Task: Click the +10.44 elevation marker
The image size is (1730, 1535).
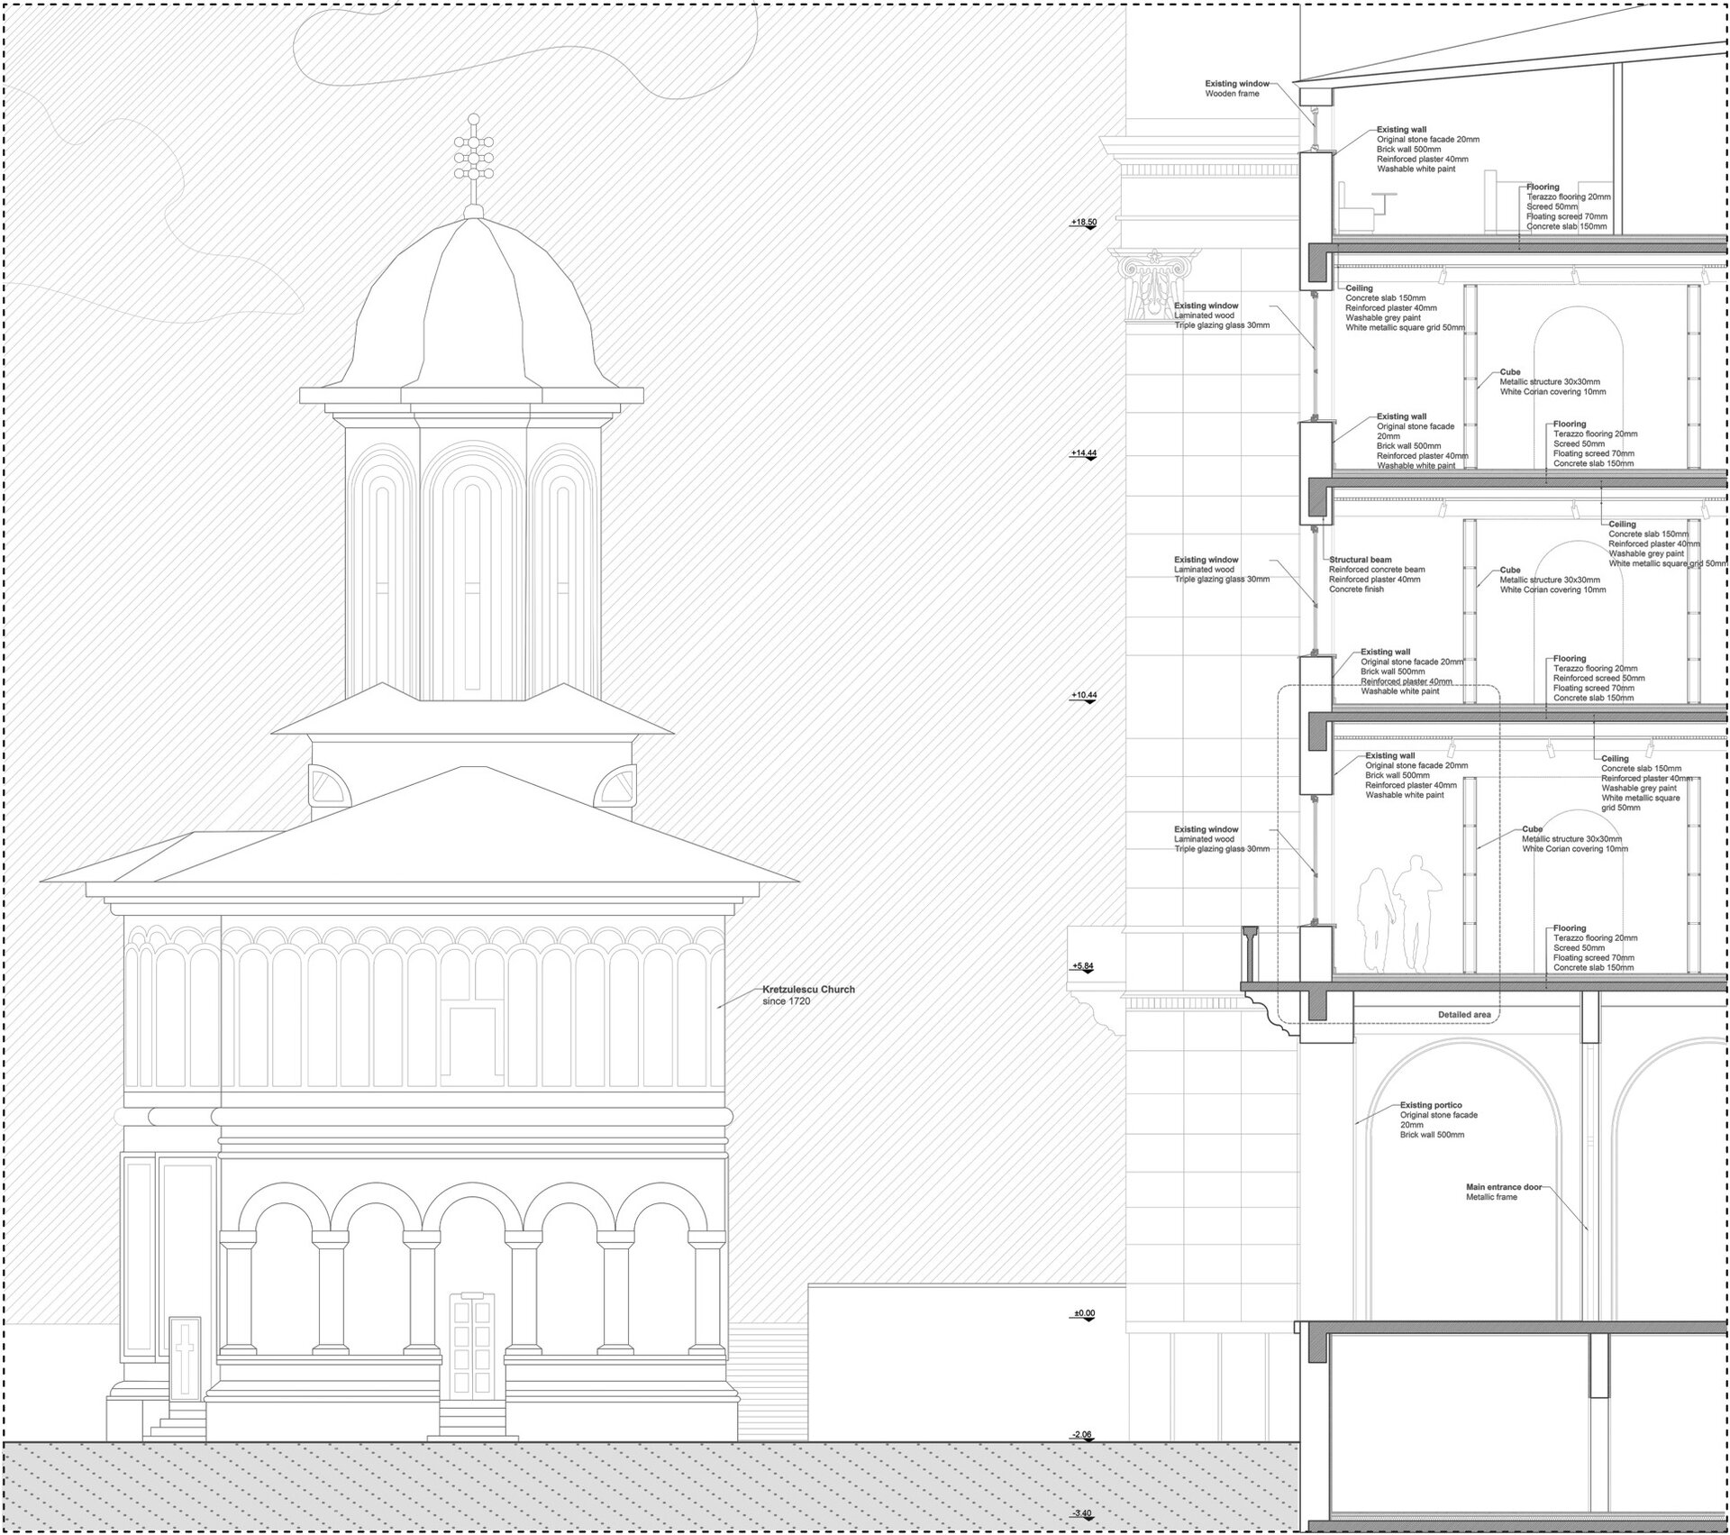Action: (x=1083, y=696)
